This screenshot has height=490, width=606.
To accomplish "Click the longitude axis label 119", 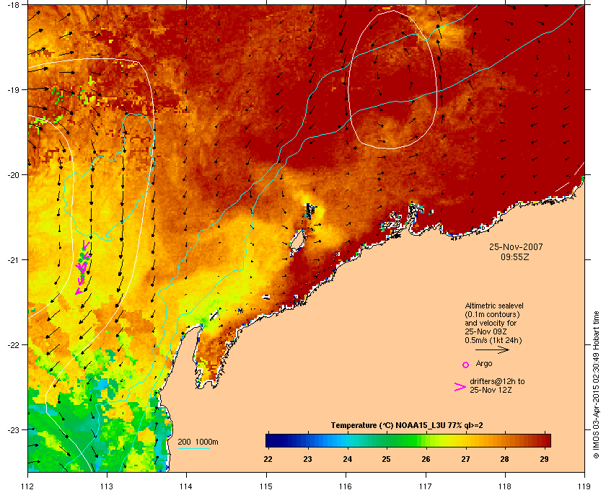I will pyautogui.click(x=584, y=486).
